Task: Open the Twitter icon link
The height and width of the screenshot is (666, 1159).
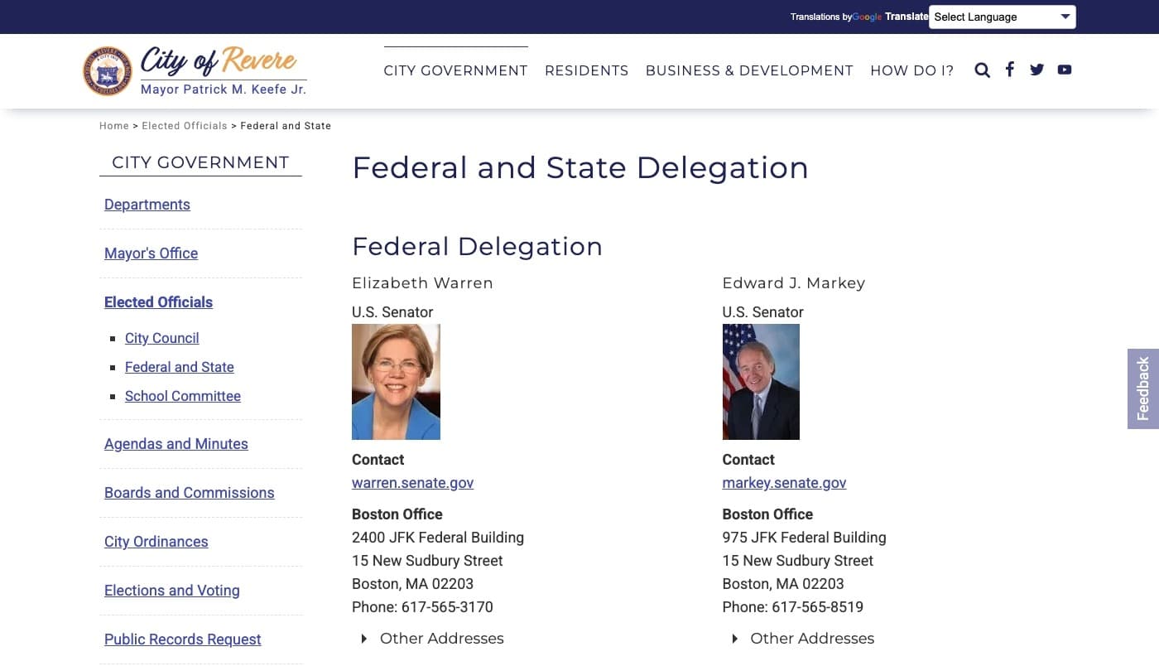Action: pyautogui.click(x=1036, y=70)
